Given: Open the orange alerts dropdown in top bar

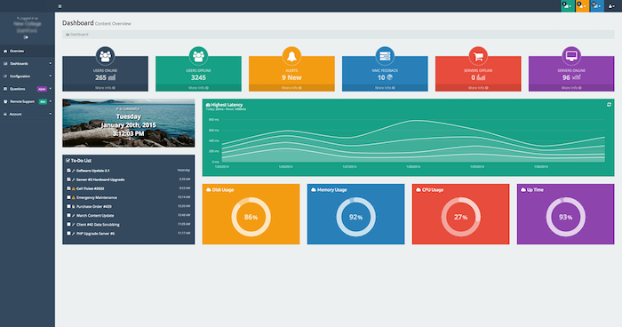Looking at the screenshot, I should 582,6.
